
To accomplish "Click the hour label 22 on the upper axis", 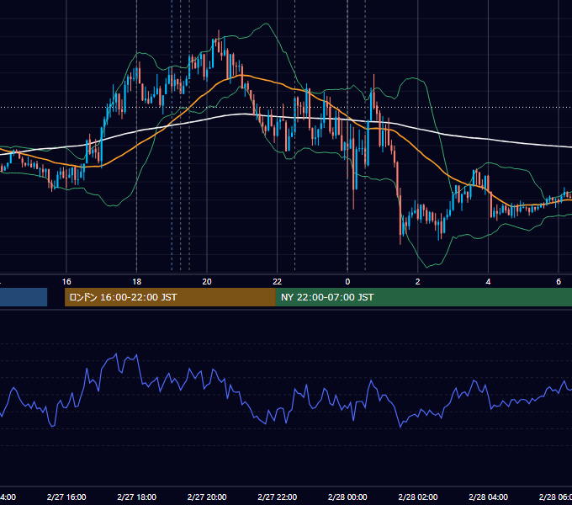I will tap(278, 282).
